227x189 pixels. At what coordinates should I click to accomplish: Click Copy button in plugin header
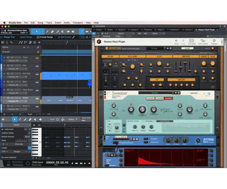(x=118, y=36)
